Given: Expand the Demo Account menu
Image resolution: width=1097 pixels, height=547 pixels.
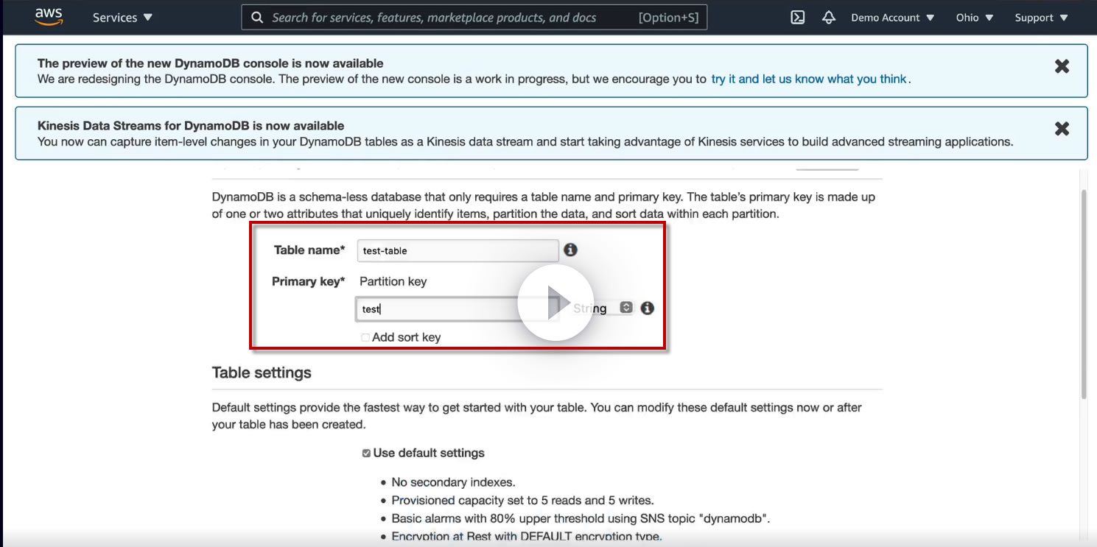Looking at the screenshot, I should pyautogui.click(x=893, y=18).
